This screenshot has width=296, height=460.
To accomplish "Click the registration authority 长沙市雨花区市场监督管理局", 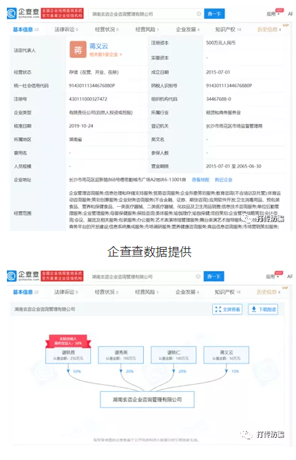I will [234, 126].
